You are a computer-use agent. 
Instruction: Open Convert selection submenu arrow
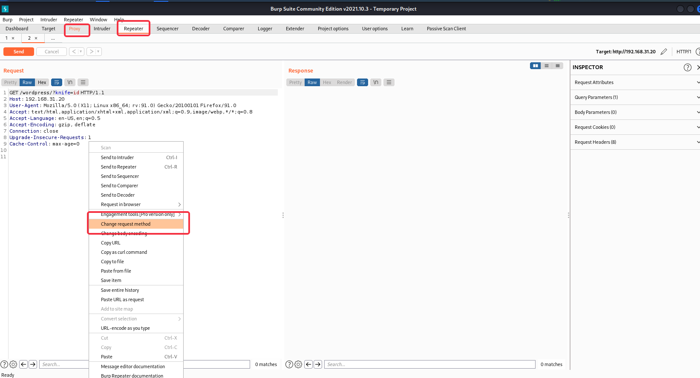(x=179, y=319)
